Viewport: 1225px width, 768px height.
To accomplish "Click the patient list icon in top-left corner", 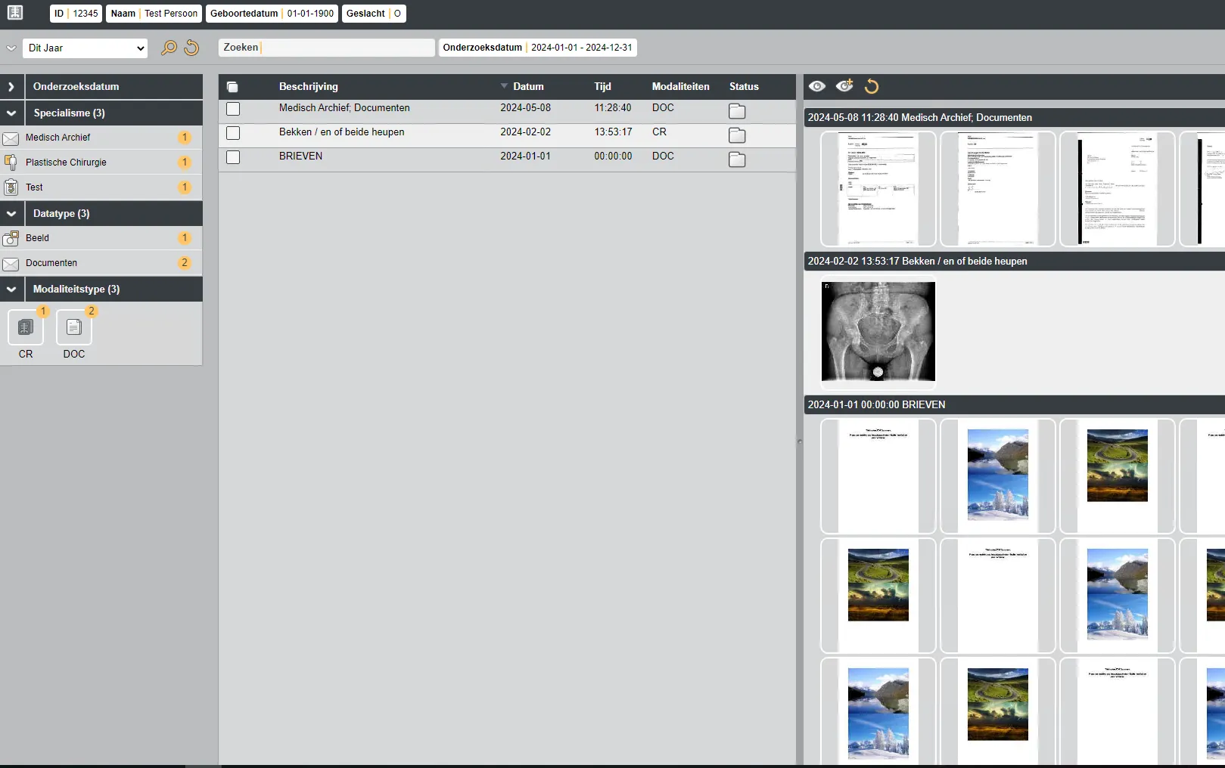I will click(x=15, y=13).
